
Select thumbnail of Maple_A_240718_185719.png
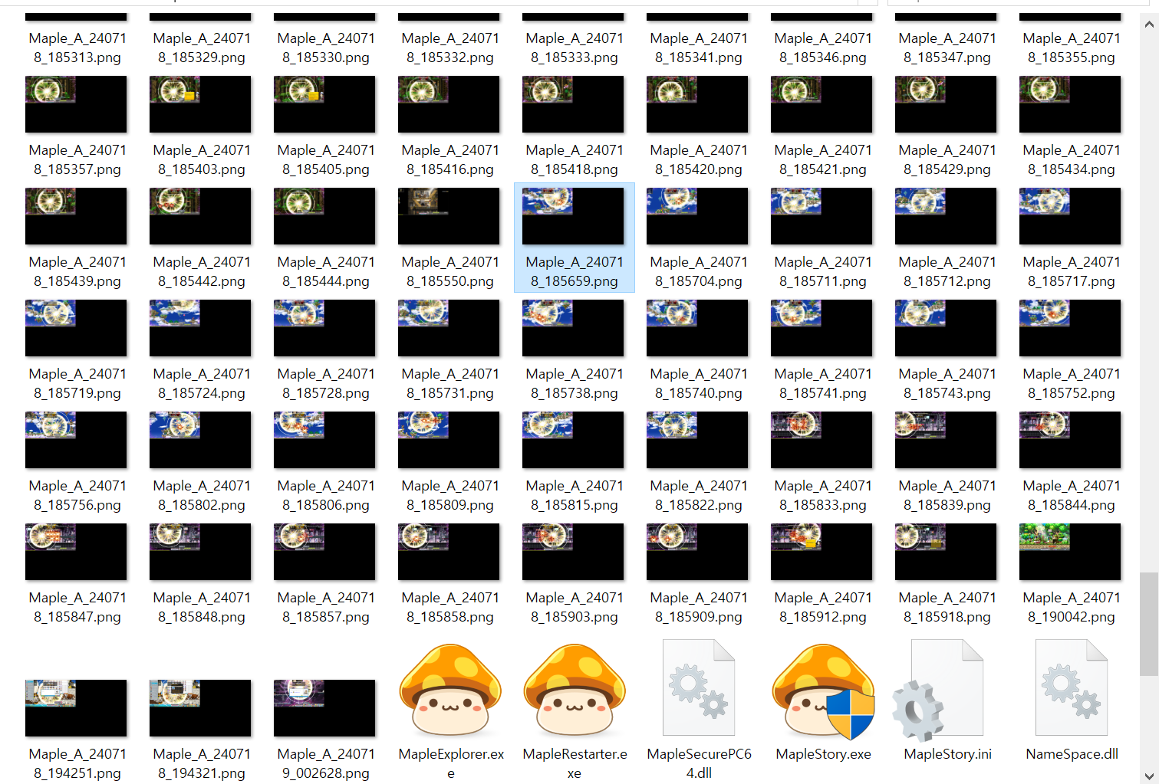pyautogui.click(x=76, y=328)
